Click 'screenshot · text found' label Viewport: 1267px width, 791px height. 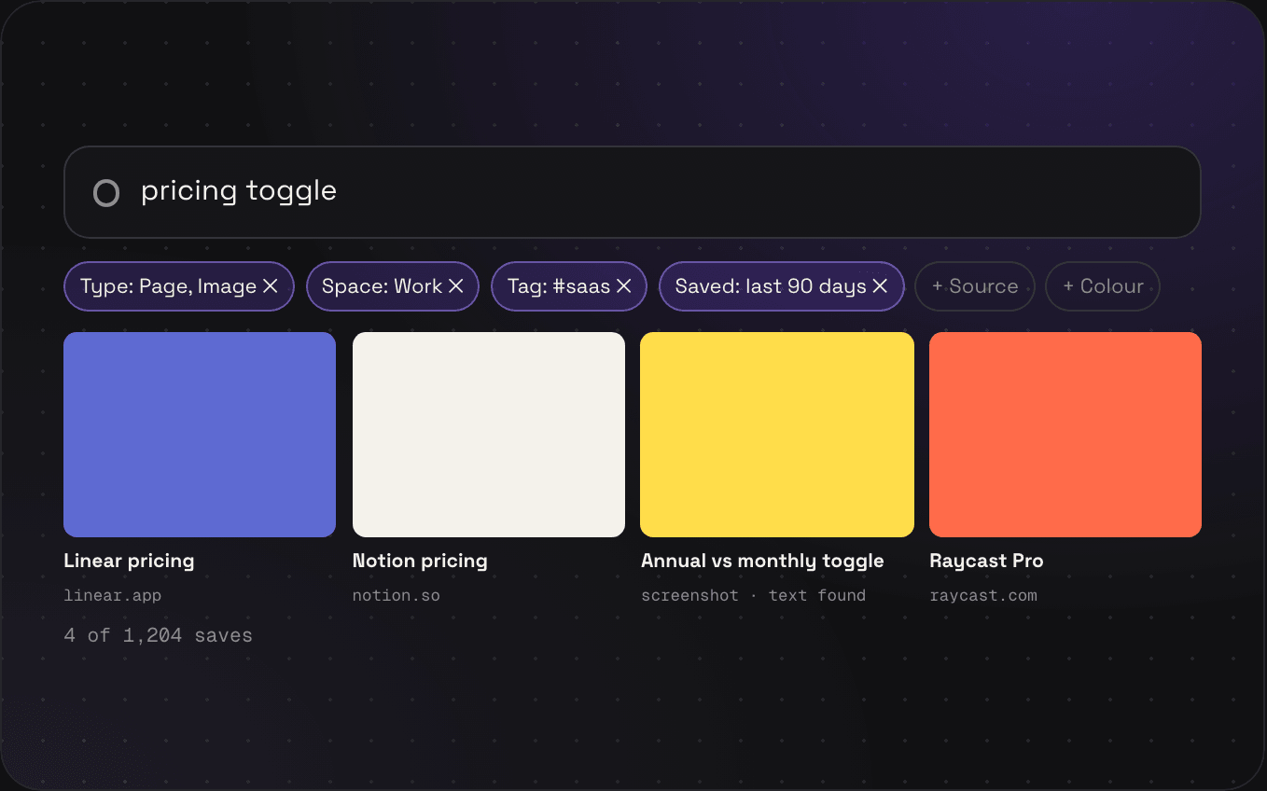(753, 595)
